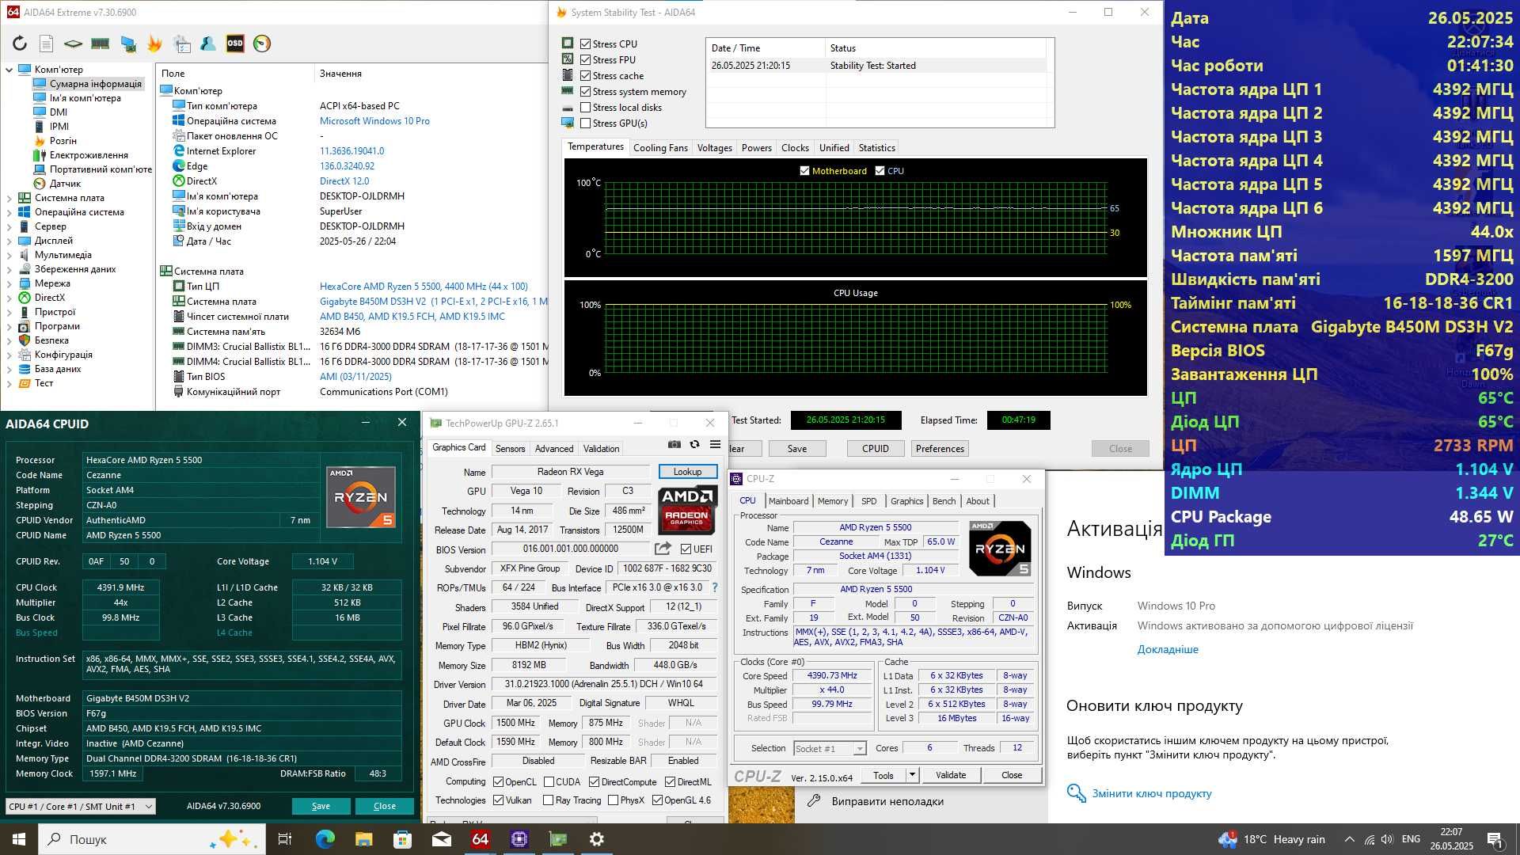
Task: Click the Докладніше activation link
Action: click(1168, 649)
